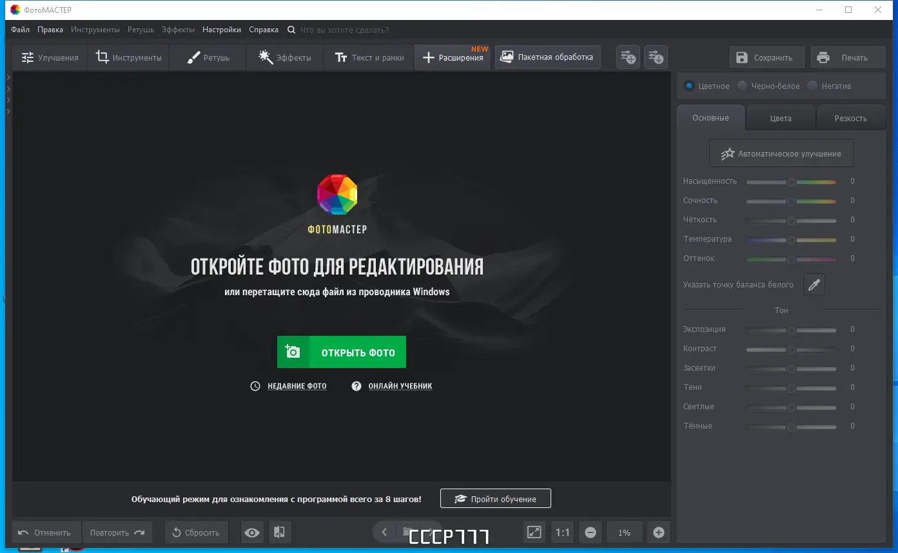Expand the topmost collapsed left panel chevron

click(8, 76)
